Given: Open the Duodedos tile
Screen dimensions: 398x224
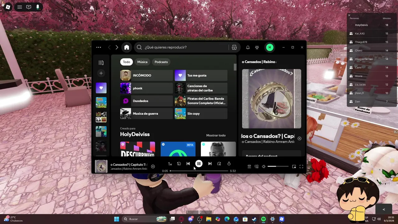Looking at the screenshot, I should [146, 101].
